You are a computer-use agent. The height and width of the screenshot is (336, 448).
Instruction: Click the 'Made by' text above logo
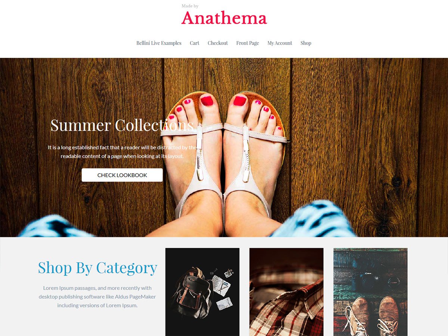click(x=190, y=6)
